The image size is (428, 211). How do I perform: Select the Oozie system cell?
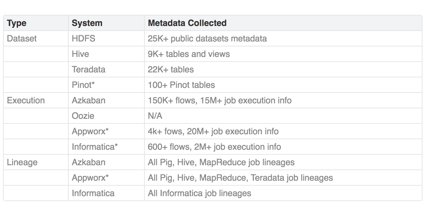pos(83,116)
